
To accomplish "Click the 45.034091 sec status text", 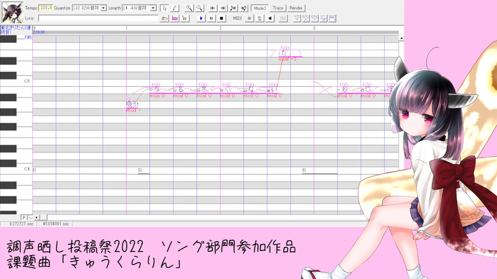I will click(56, 224).
